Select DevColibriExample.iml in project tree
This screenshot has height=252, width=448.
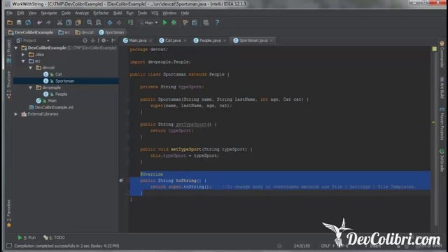[54, 107]
